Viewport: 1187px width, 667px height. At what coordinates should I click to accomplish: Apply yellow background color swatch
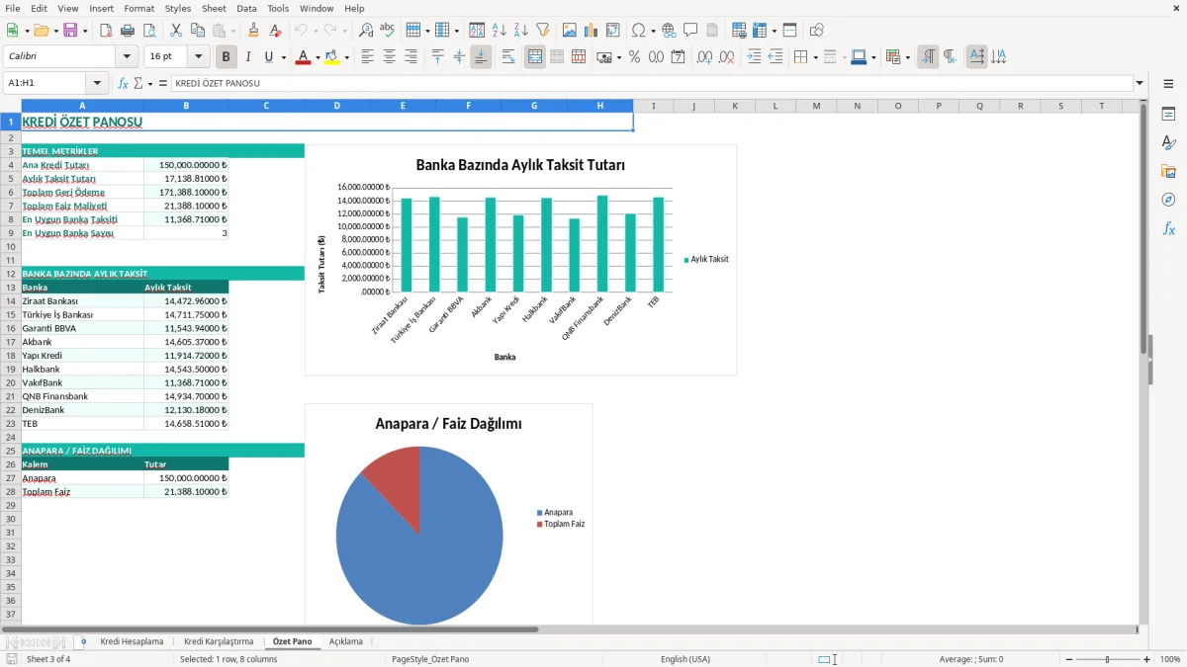point(331,57)
